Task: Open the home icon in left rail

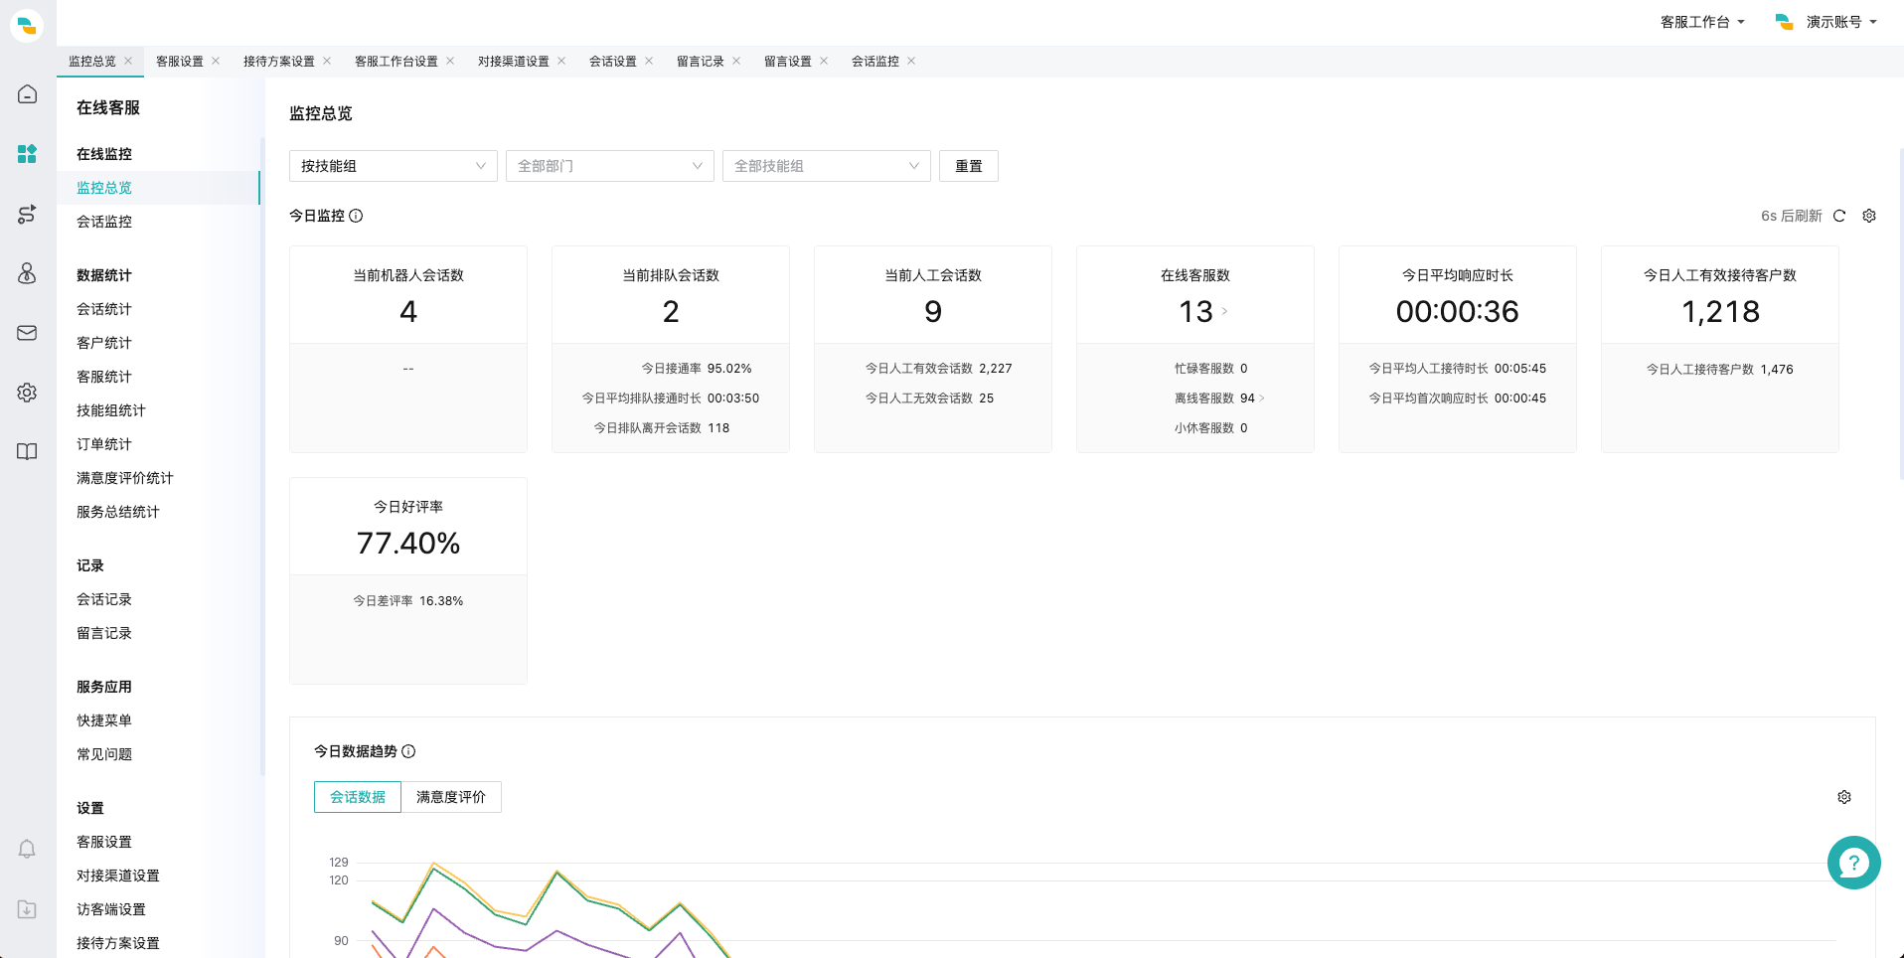Action: [x=27, y=94]
